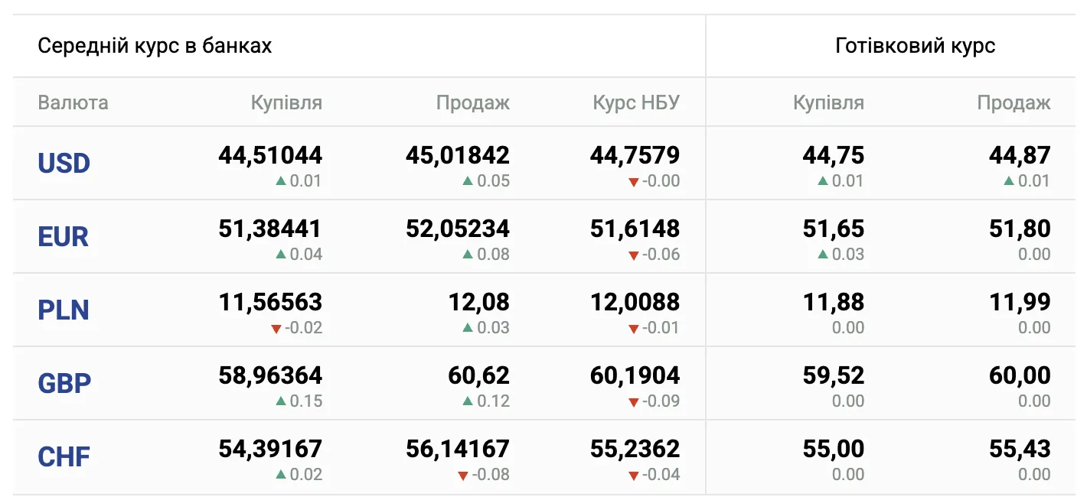Click red down arrow under GBP NBU rate 60,1904
Viewport: 1087px width, 500px height.
click(633, 402)
